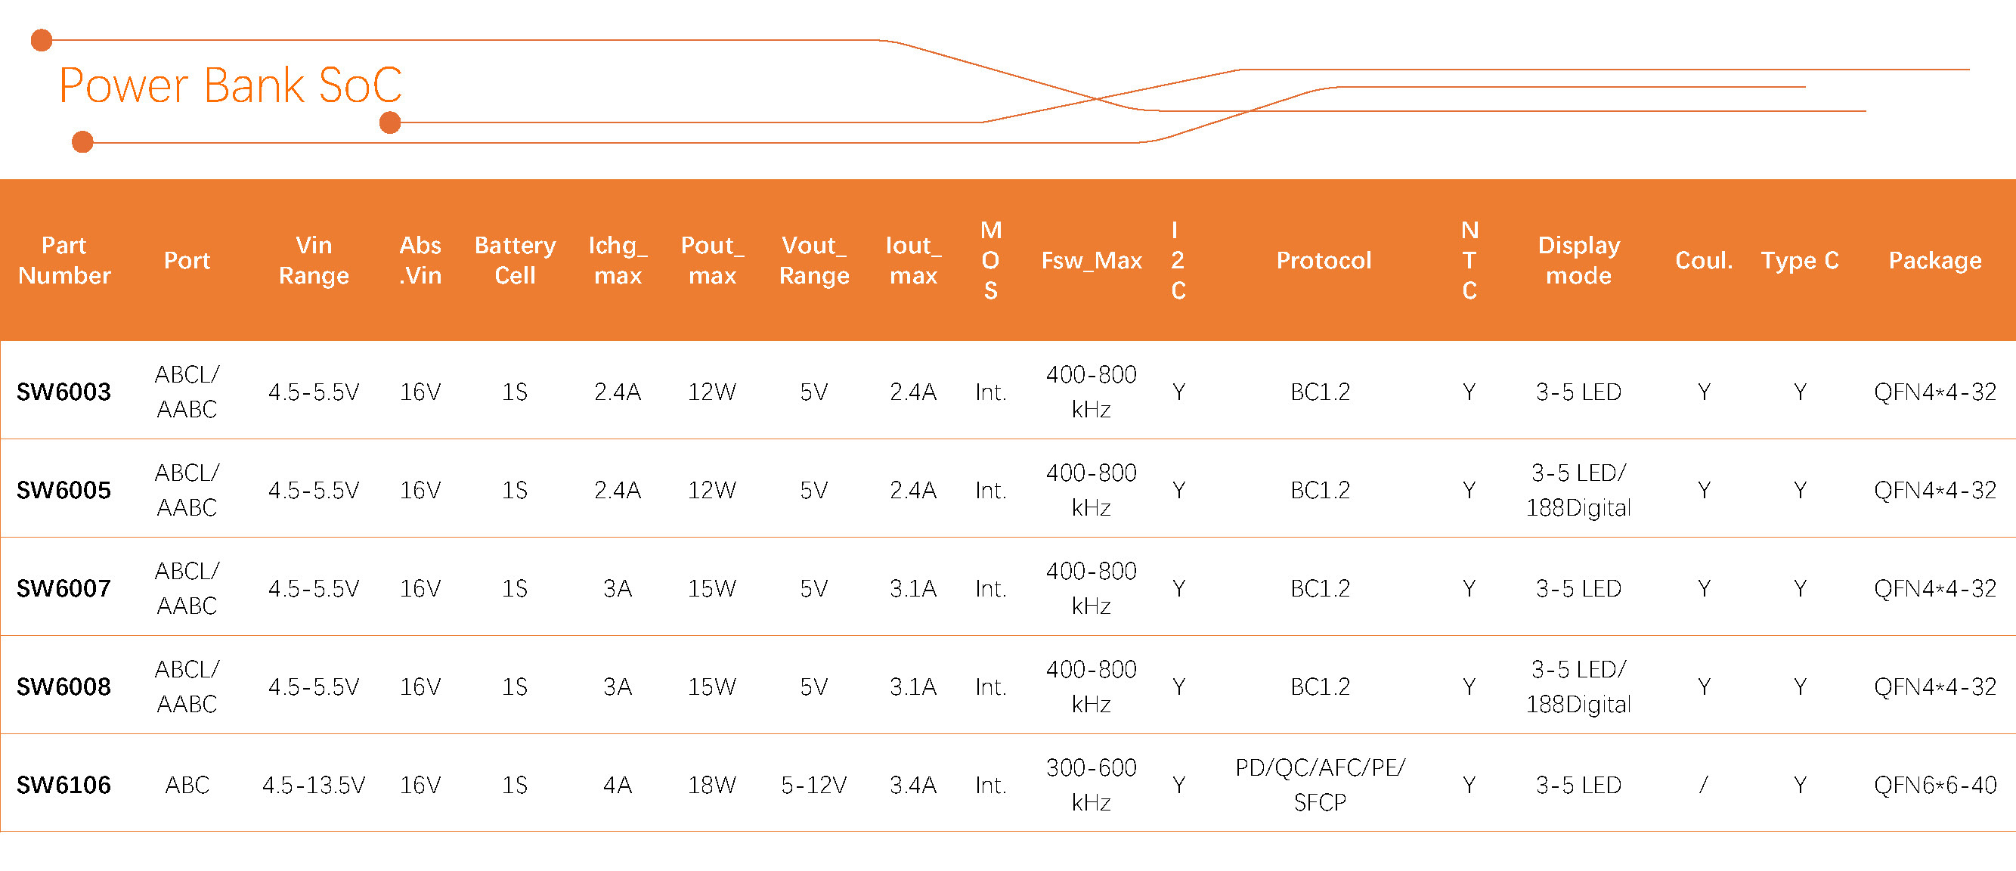This screenshot has width=2016, height=871.
Task: Click the "Type C" column header
Action: coord(1799,261)
